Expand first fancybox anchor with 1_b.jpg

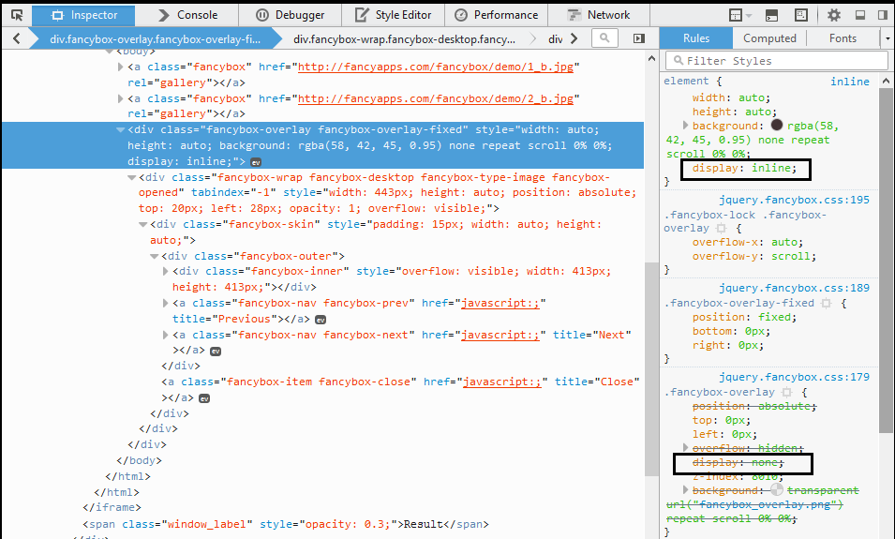(x=121, y=67)
